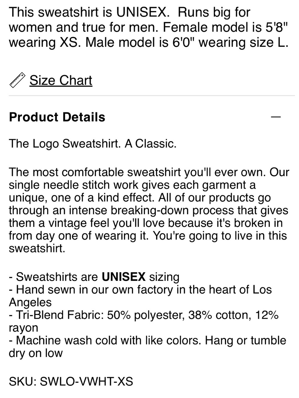Select the bold UNISEX word in bullet list
This screenshot has width=299, height=398.
[123, 277]
